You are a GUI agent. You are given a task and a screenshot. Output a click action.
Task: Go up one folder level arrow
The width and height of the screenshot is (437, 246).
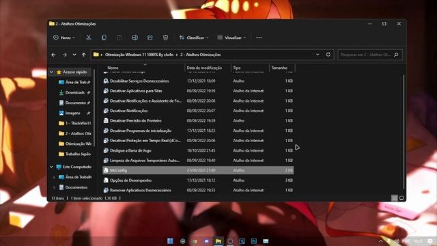point(84,55)
